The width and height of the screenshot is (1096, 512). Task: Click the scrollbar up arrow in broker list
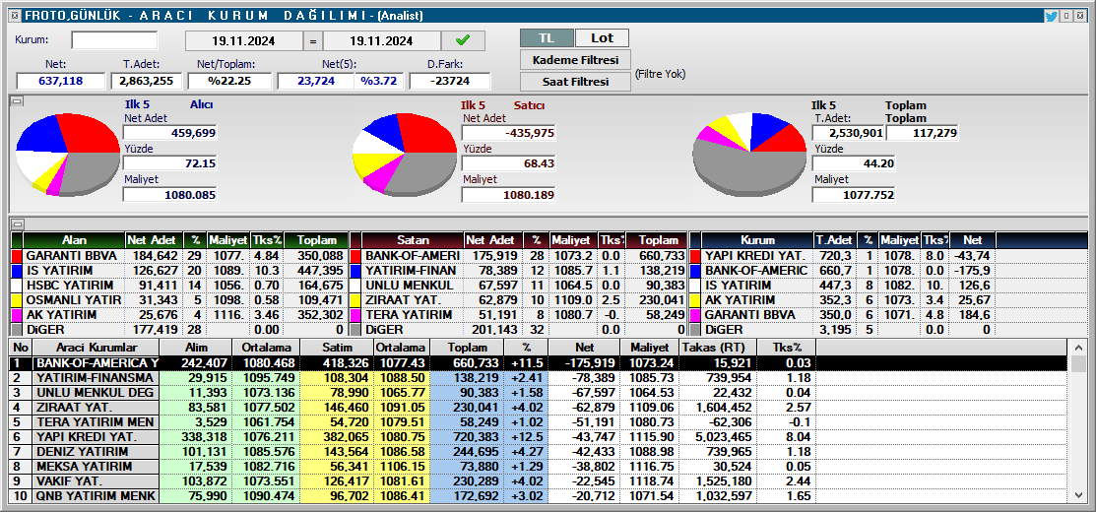(1079, 347)
